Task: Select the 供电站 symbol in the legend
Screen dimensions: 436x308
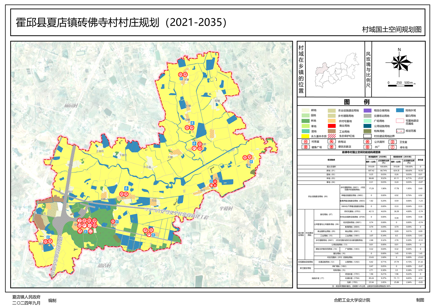Action: click(331, 142)
